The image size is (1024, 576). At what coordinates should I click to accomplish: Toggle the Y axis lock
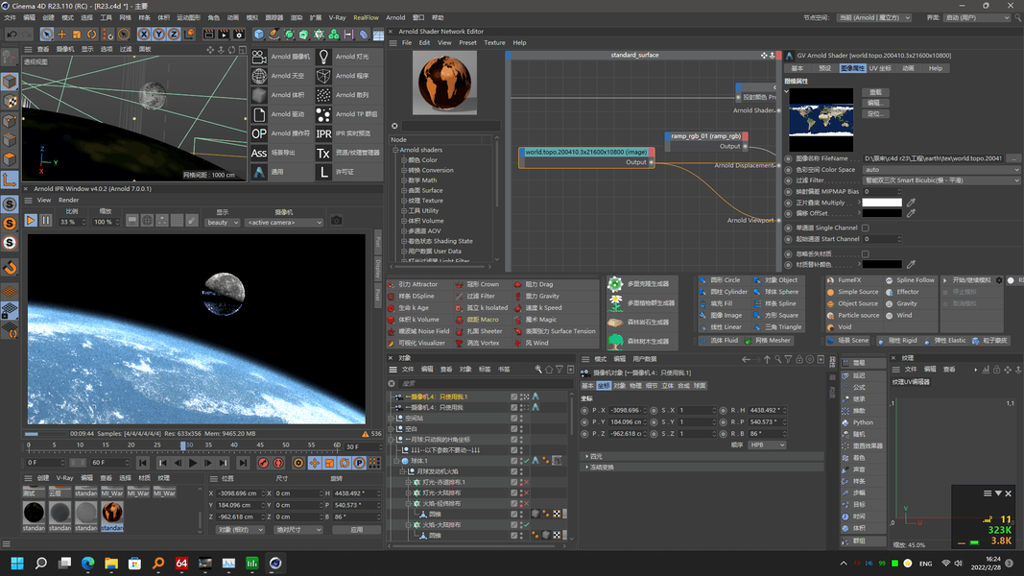(x=158, y=34)
